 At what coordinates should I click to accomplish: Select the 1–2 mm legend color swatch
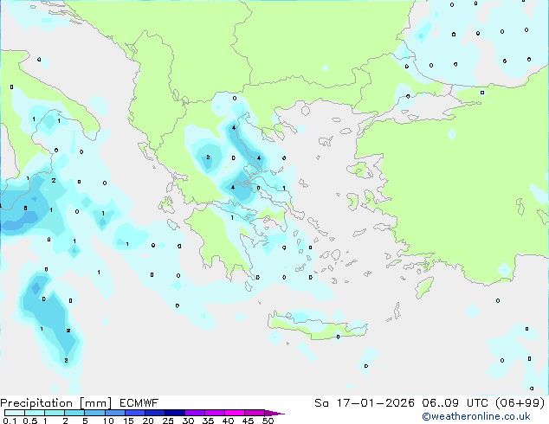coord(55,413)
